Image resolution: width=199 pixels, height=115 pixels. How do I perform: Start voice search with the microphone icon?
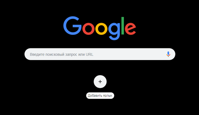(x=168, y=54)
